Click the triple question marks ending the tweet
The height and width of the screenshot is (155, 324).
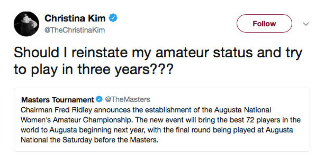pos(164,70)
